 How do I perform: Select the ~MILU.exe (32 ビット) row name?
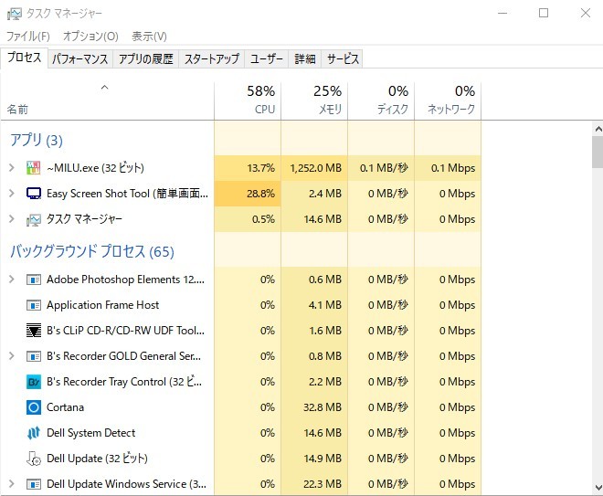[x=95, y=168]
